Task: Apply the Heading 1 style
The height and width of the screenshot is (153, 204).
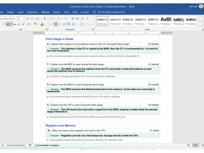Action: (166, 21)
